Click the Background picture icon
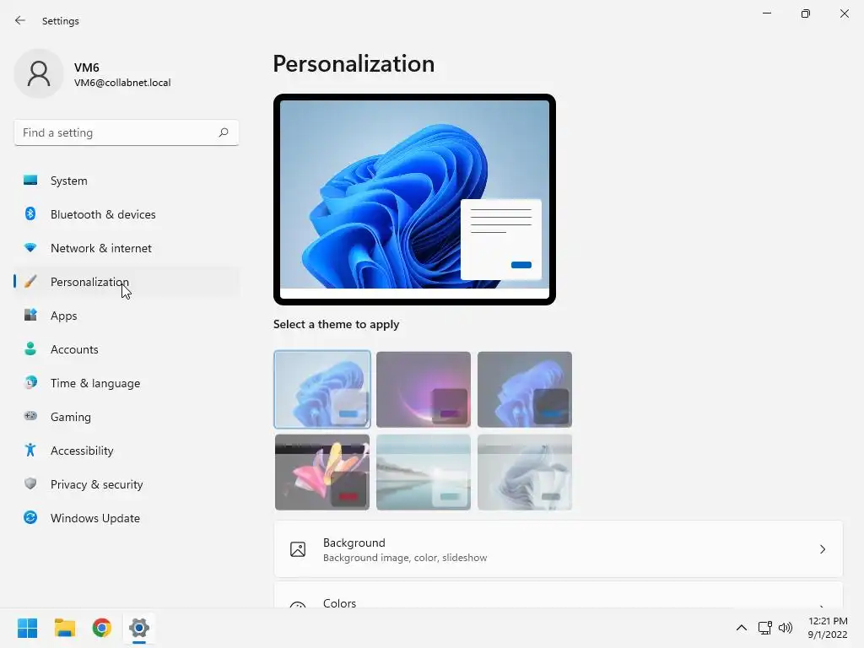The width and height of the screenshot is (864, 648). point(298,549)
